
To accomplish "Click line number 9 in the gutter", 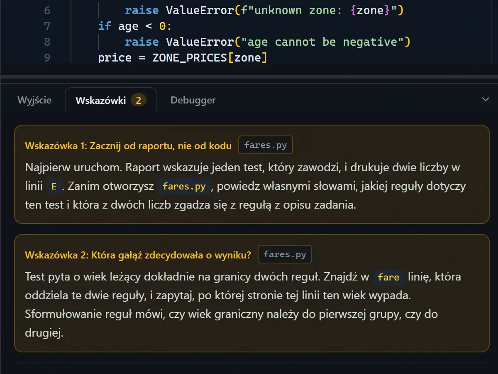I will [x=47, y=57].
